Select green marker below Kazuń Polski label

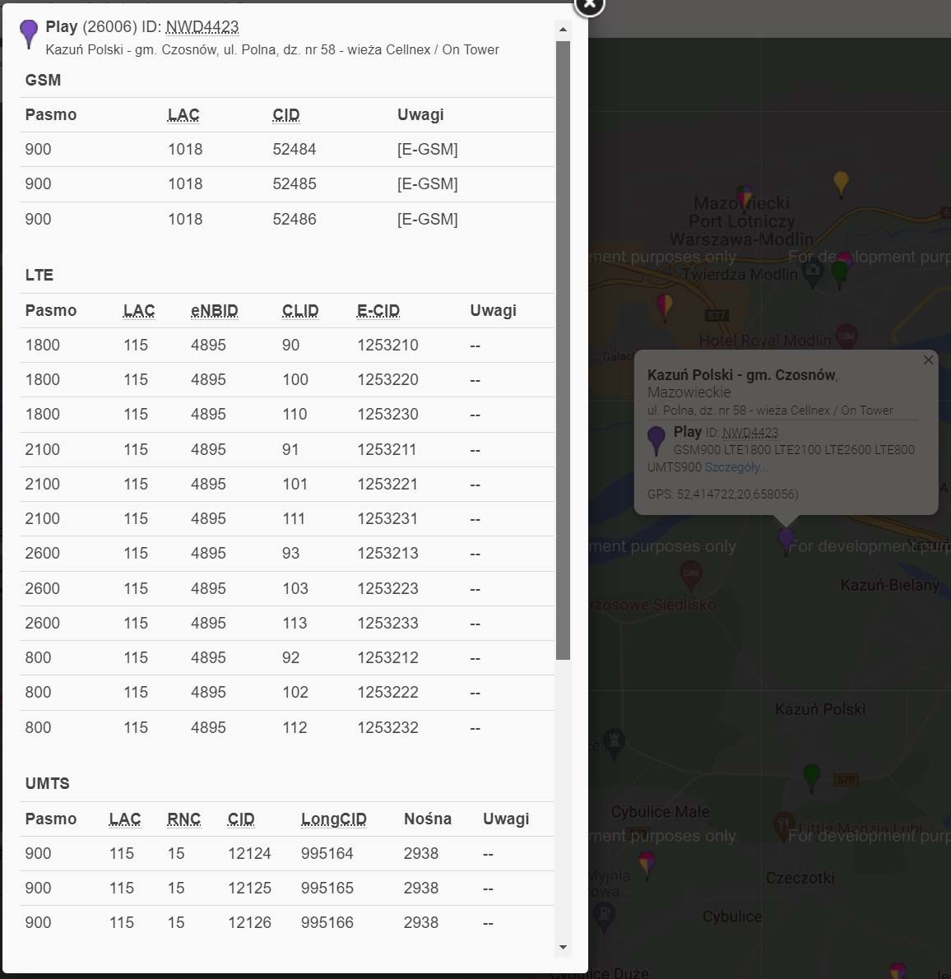[811, 778]
